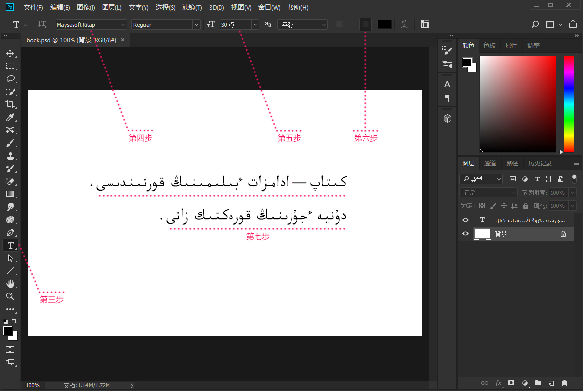
Task: Select the Move tool
Action: coord(10,54)
